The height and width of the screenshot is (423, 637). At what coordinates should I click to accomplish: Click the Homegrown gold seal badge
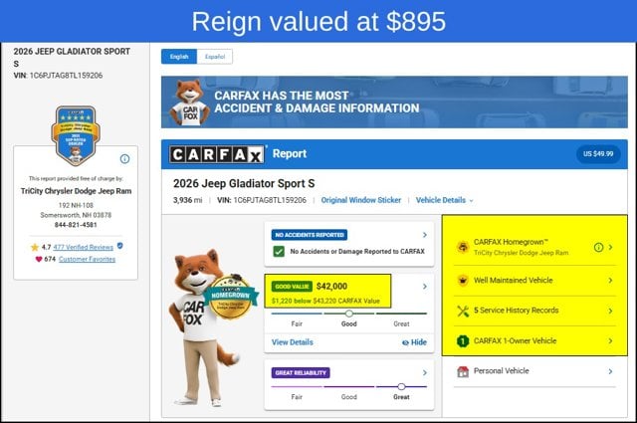[230, 297]
